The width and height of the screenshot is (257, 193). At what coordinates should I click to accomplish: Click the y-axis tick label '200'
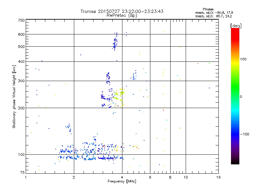tap(21, 108)
